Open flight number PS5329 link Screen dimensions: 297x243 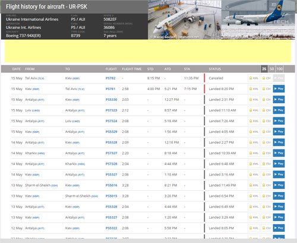[x=111, y=132]
